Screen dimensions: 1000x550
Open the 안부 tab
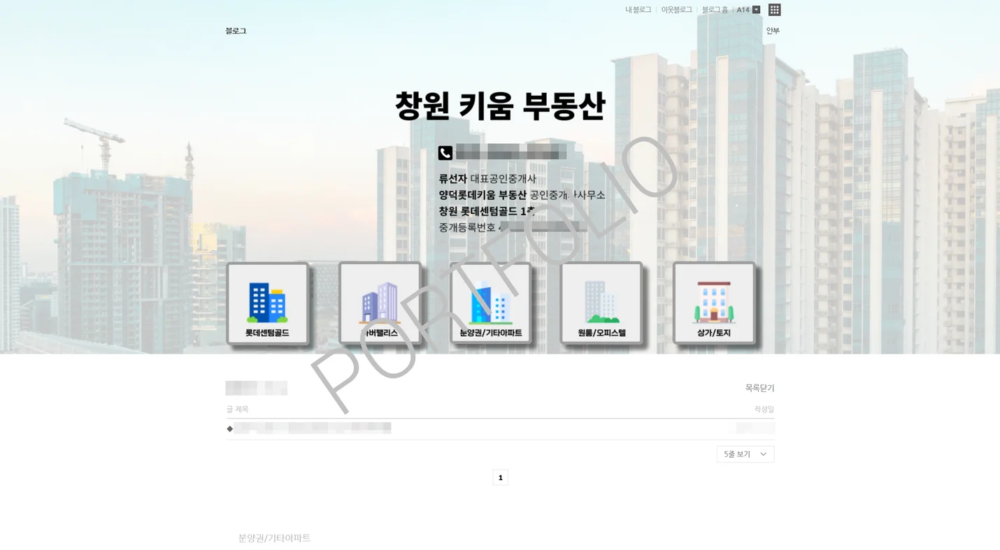[x=772, y=31]
